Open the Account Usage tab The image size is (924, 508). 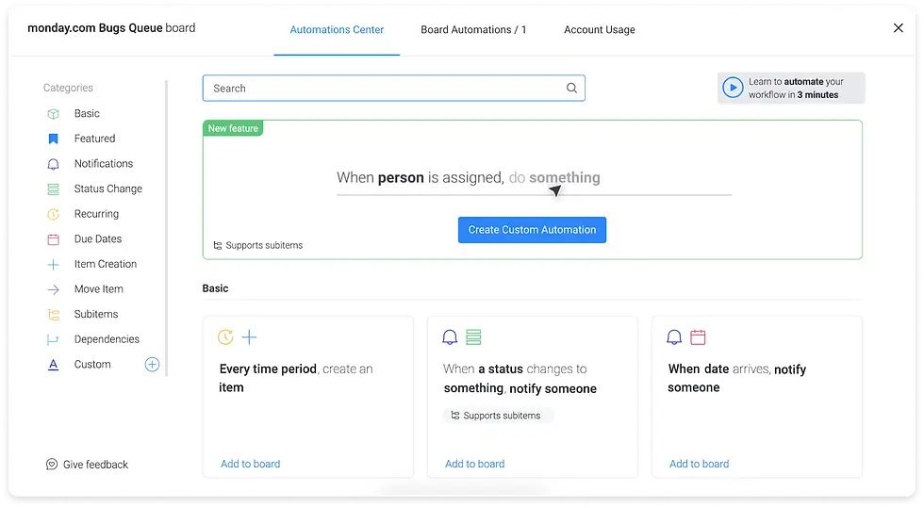pyautogui.click(x=599, y=29)
